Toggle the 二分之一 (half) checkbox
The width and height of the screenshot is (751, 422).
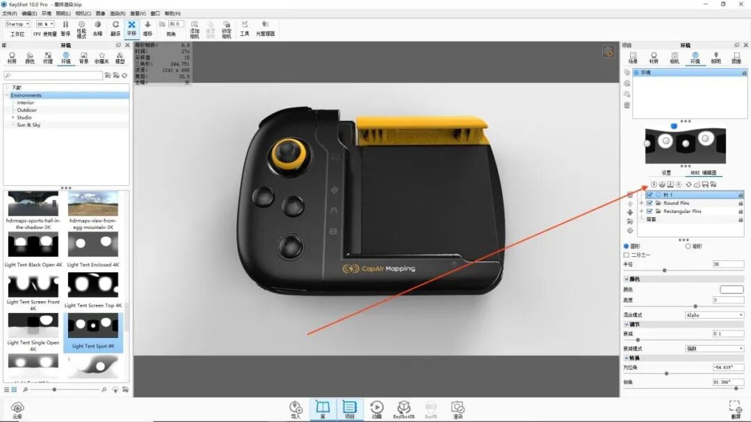tap(627, 255)
